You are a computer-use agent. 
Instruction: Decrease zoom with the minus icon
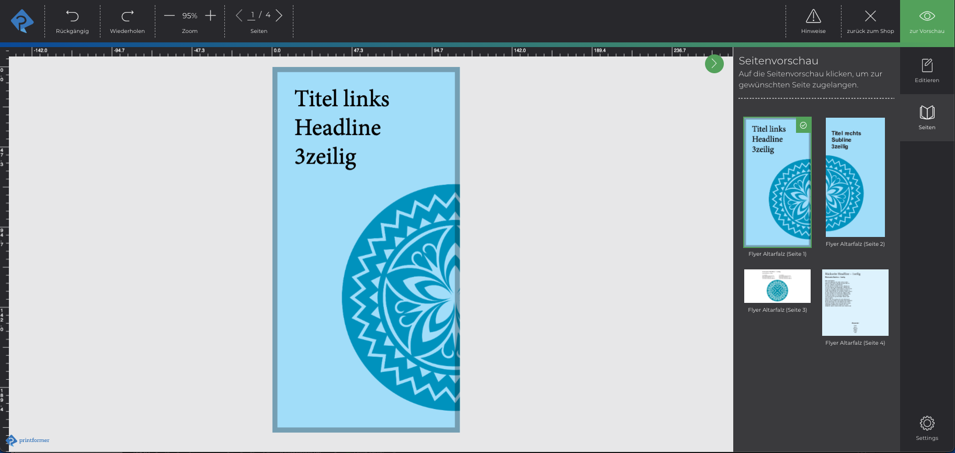click(169, 16)
